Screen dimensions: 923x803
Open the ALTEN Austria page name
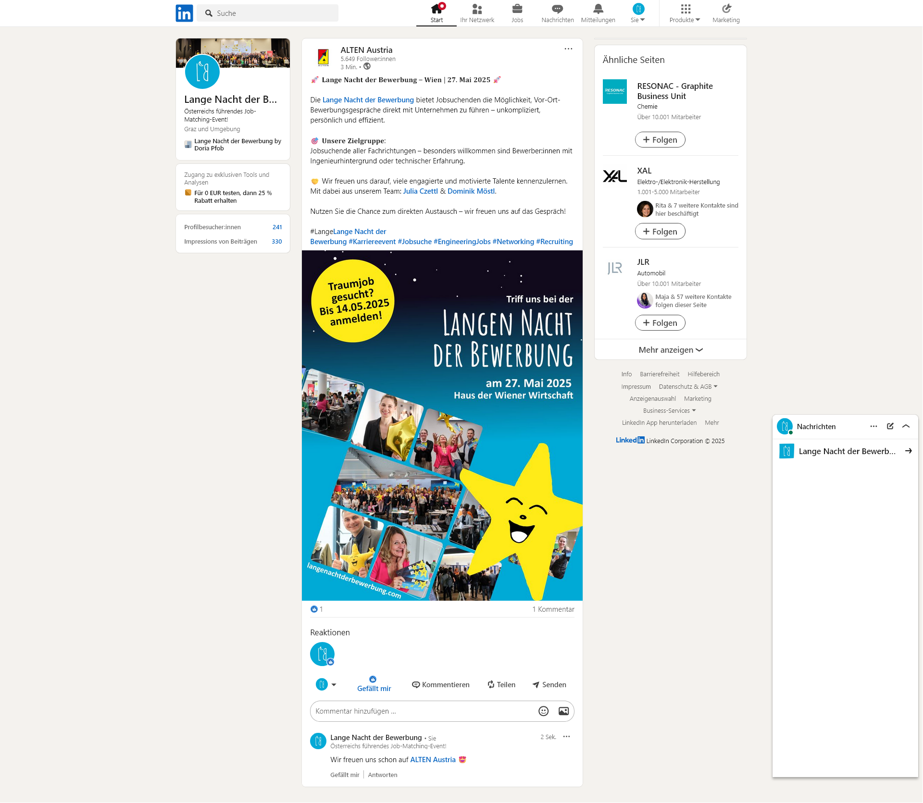tap(366, 50)
